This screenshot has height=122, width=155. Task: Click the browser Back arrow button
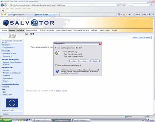point(2,5)
